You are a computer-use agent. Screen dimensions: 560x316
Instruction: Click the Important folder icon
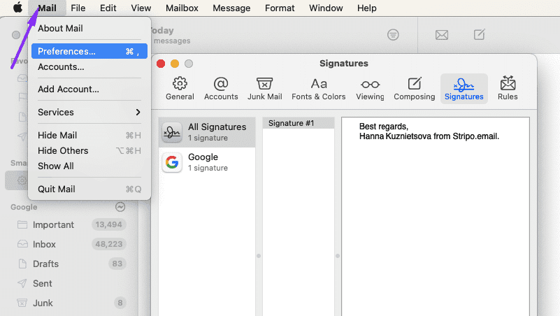click(x=22, y=224)
